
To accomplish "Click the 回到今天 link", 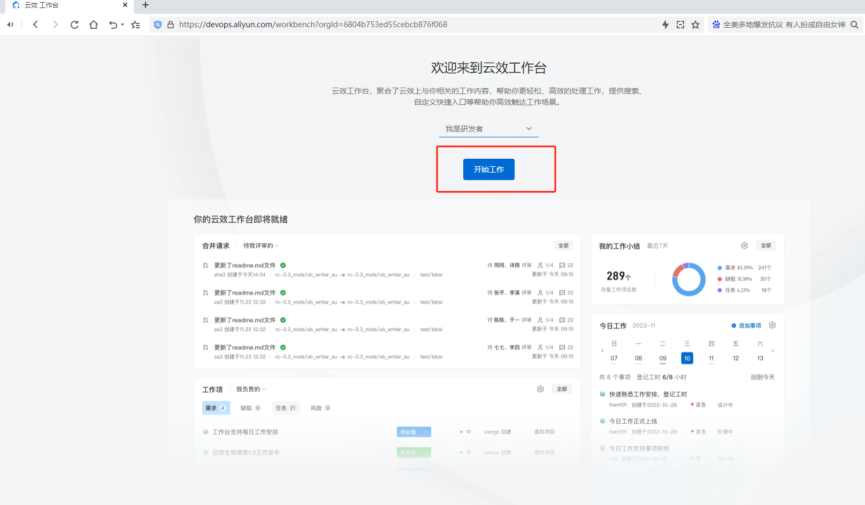I will click(x=763, y=377).
